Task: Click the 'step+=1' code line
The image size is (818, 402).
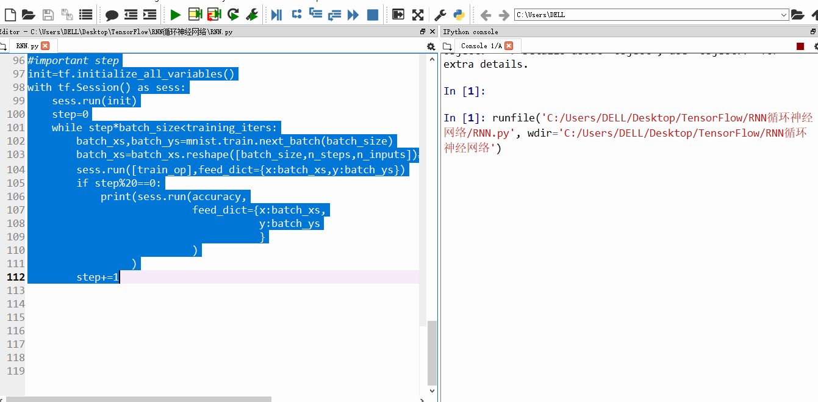Action: [98, 277]
